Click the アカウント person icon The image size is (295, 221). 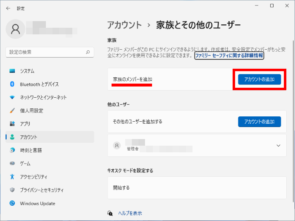point(12,137)
